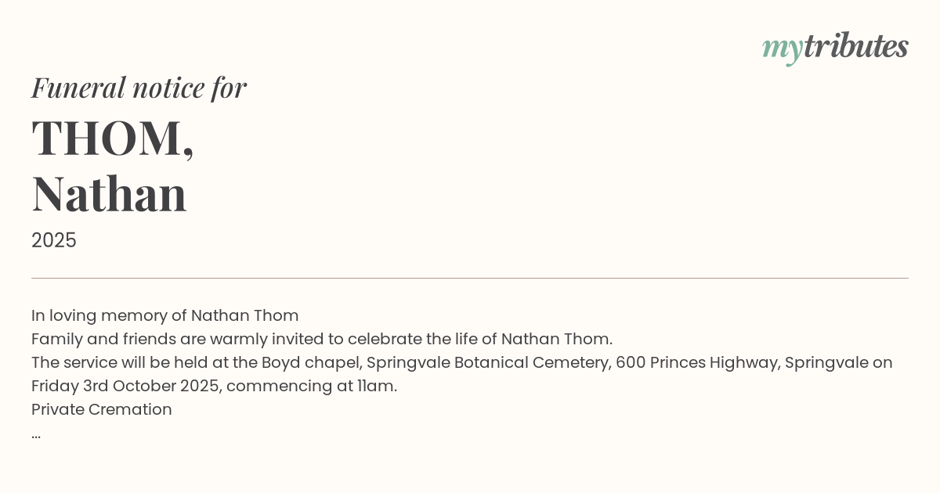Click the year "2025" under the name
Viewport: 940px width, 493px height.
pos(54,240)
